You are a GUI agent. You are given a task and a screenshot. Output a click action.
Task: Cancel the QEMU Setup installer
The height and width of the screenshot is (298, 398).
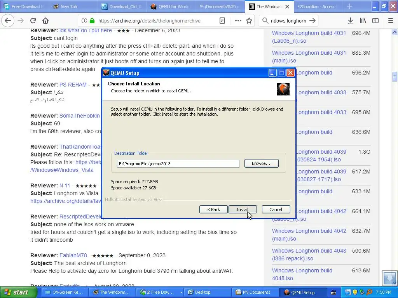click(276, 210)
